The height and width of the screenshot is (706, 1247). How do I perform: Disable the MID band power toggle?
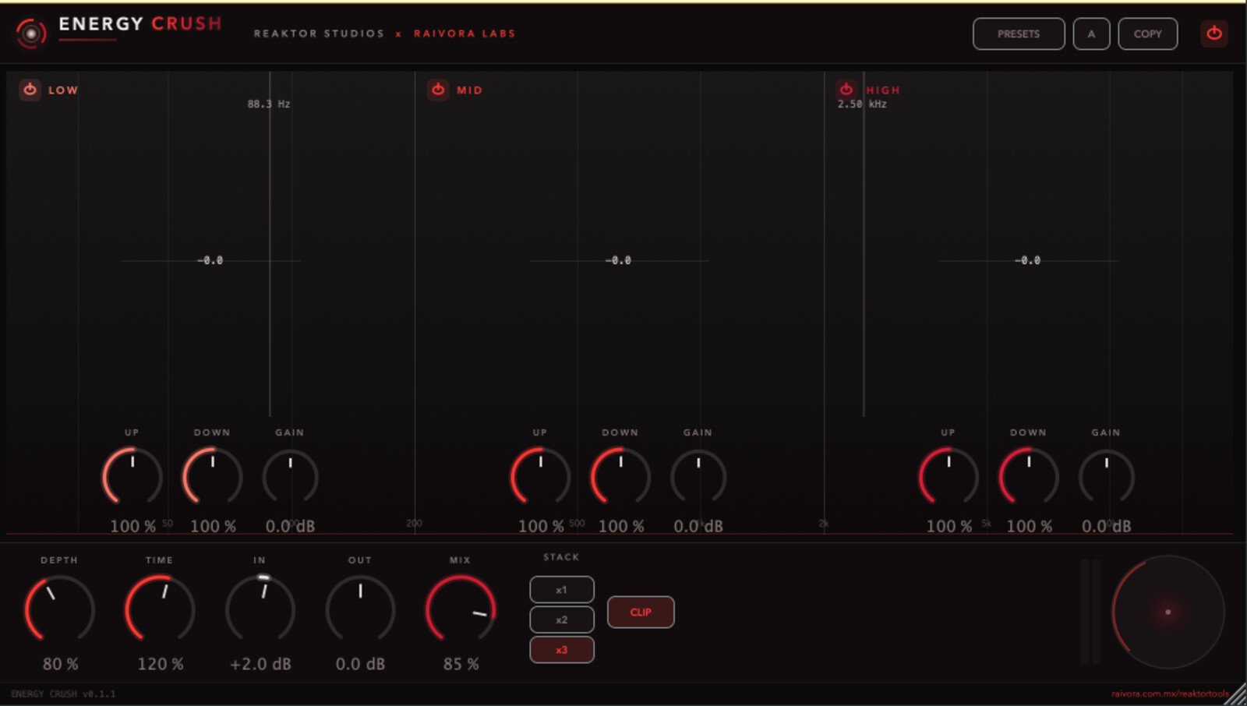point(438,90)
